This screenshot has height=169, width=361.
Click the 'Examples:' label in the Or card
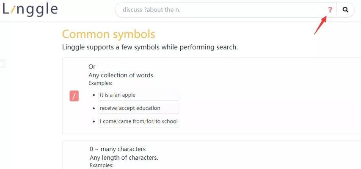pyautogui.click(x=100, y=83)
